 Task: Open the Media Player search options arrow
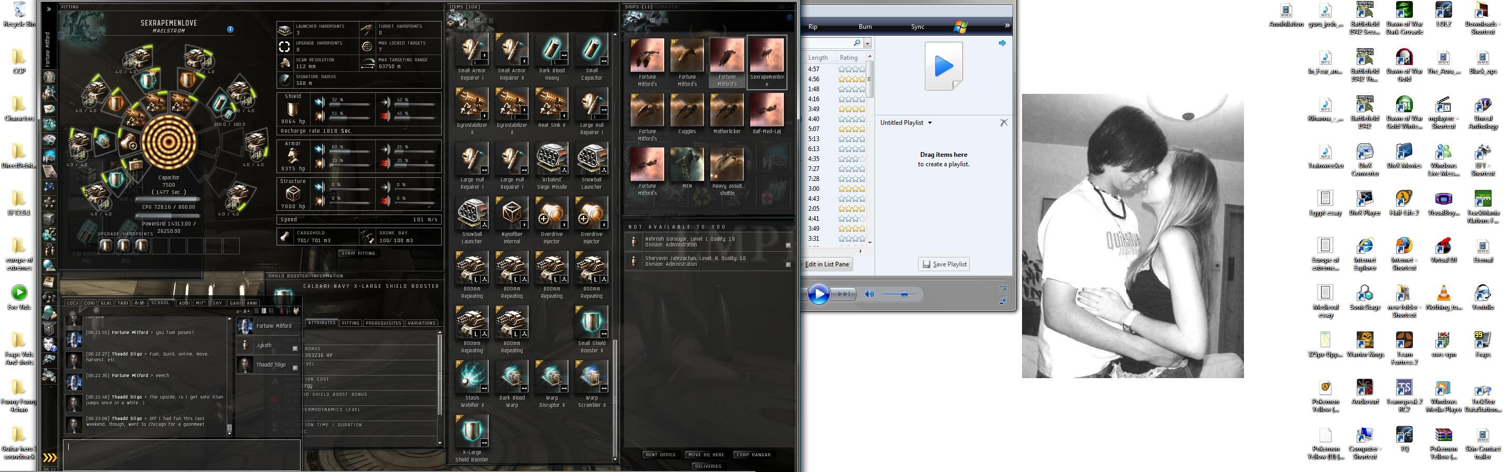[x=868, y=44]
